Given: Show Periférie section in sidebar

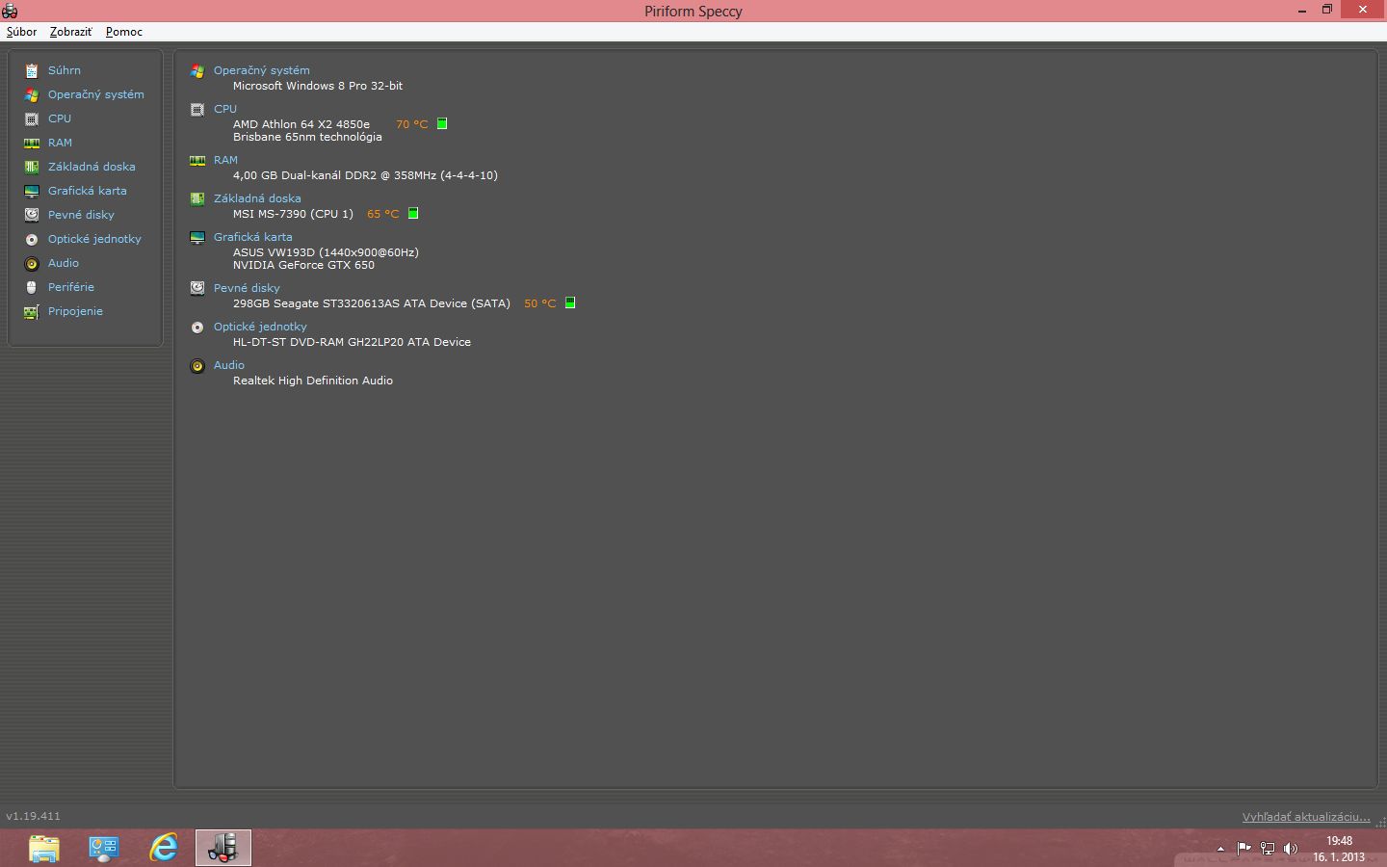Looking at the screenshot, I should [x=71, y=287].
